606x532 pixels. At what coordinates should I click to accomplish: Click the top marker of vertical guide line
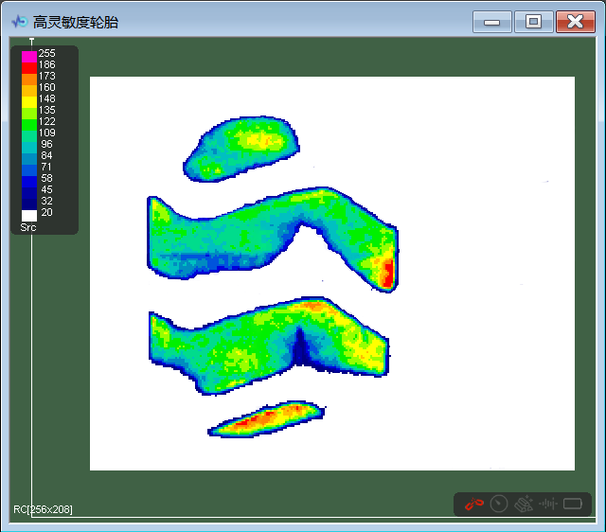(x=31, y=40)
